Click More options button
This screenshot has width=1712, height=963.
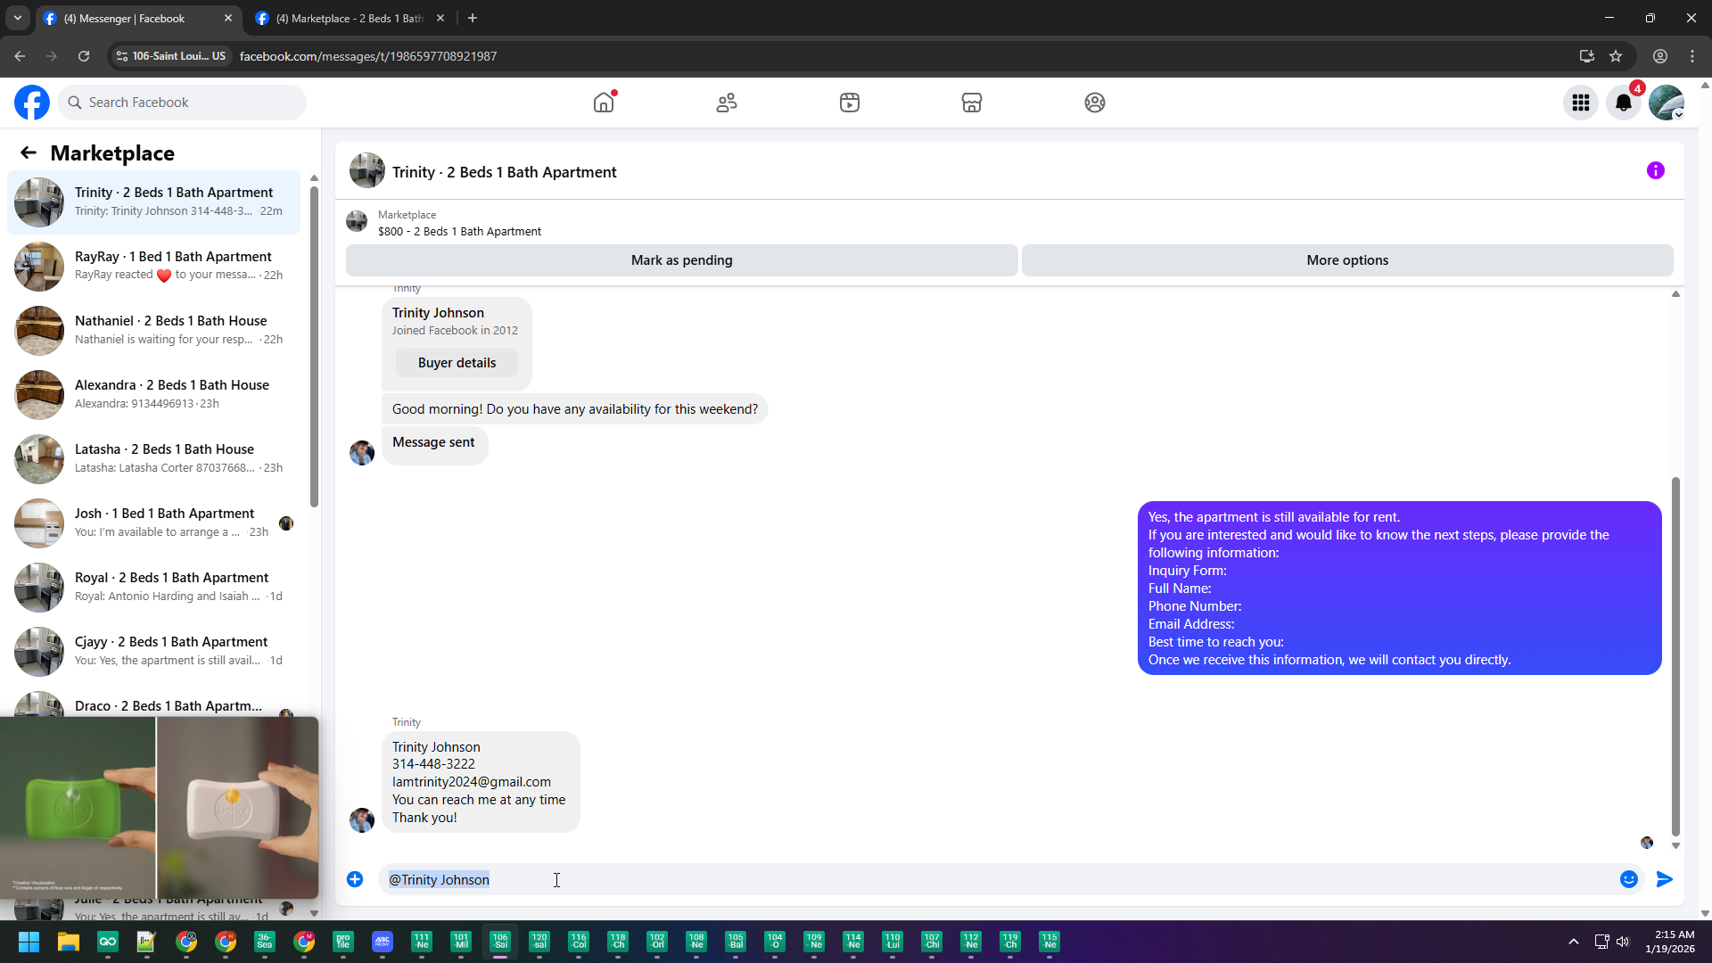[1347, 260]
